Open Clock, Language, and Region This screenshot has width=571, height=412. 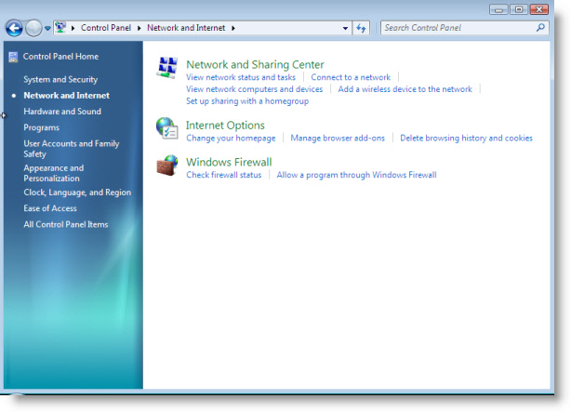(x=77, y=193)
